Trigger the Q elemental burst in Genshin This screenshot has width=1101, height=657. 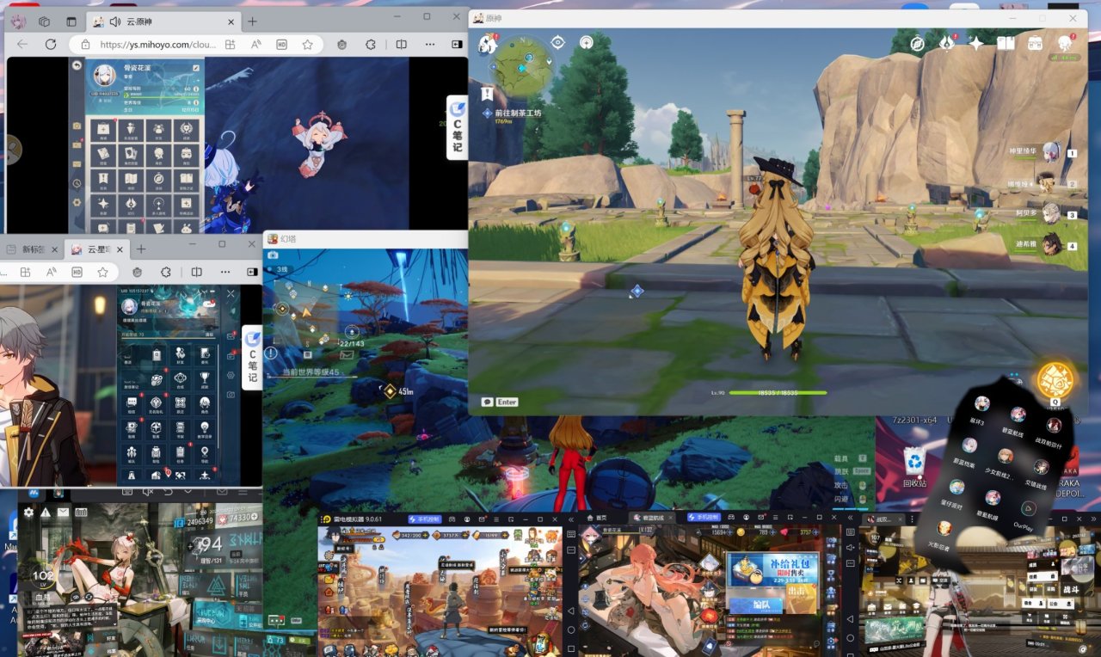click(x=1055, y=381)
